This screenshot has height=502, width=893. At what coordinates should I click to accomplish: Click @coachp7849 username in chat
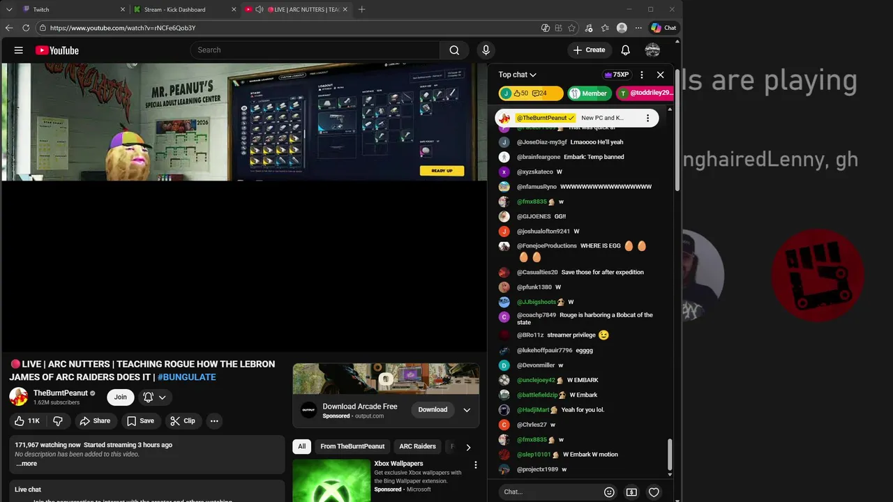[x=536, y=315]
